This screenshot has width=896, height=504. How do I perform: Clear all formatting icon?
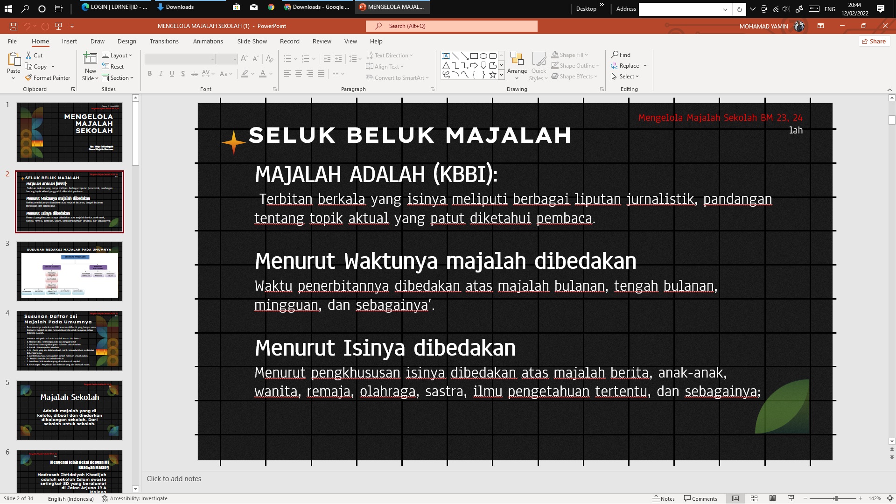(269, 59)
